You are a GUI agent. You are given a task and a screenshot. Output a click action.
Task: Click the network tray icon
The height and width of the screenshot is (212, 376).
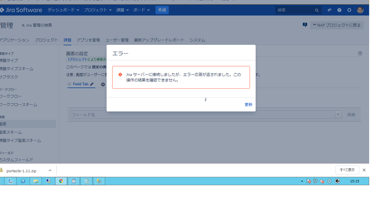click(x=315, y=181)
